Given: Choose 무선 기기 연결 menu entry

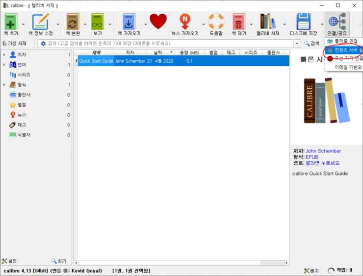Looking at the screenshot, I should coord(344,58).
